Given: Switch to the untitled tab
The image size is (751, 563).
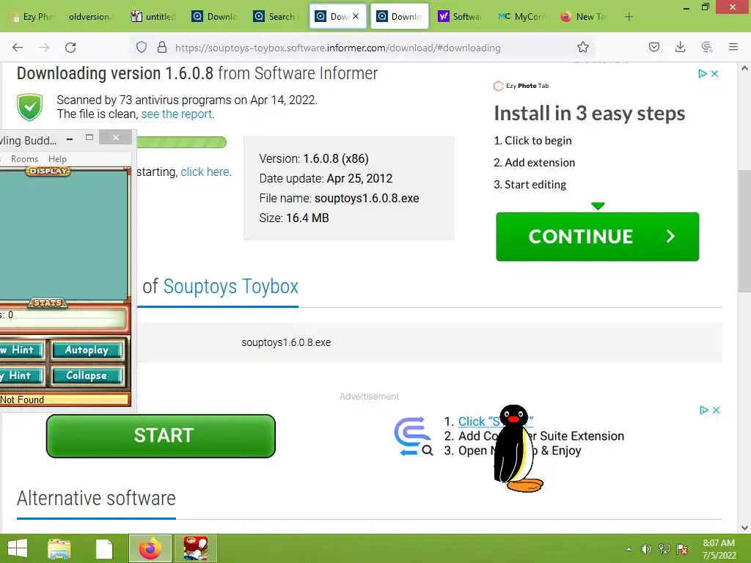Looking at the screenshot, I should pyautogui.click(x=153, y=17).
